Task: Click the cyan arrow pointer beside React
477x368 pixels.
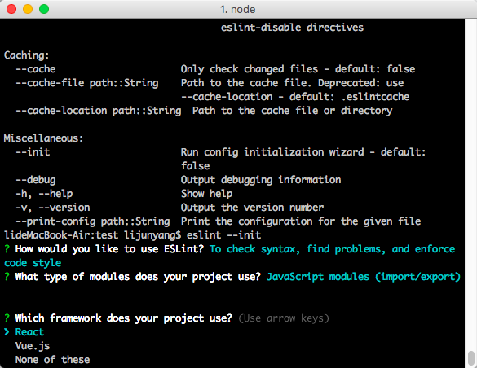Action: tap(7, 332)
